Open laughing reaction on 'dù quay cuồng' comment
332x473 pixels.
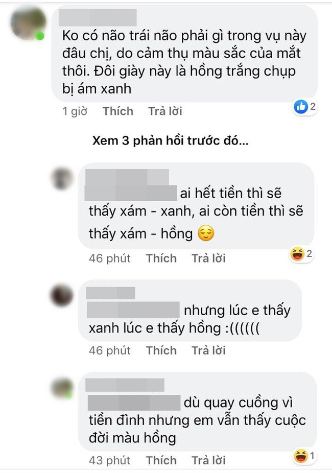coord(301,456)
